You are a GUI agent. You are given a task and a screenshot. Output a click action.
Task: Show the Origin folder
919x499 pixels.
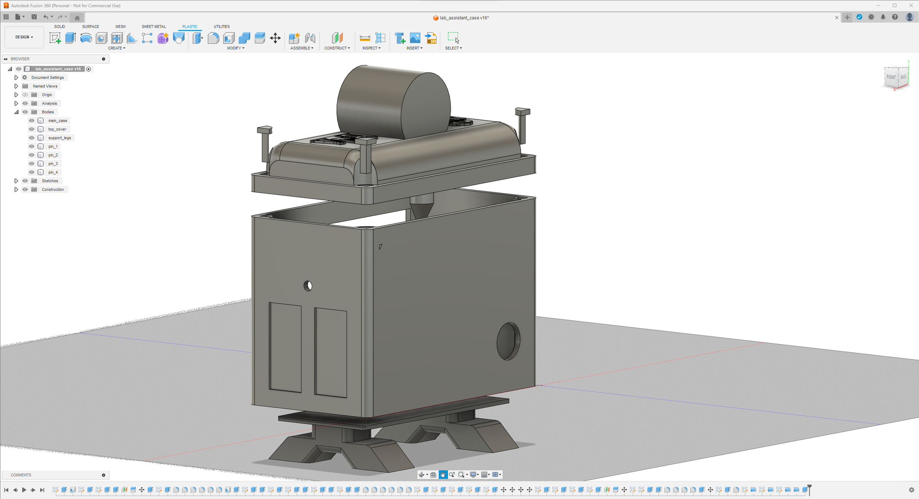click(x=25, y=95)
